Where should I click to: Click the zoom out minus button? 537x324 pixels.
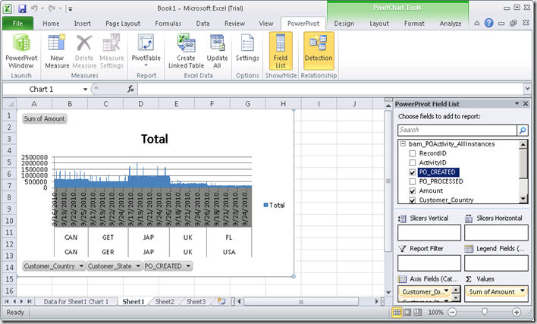pos(452,313)
